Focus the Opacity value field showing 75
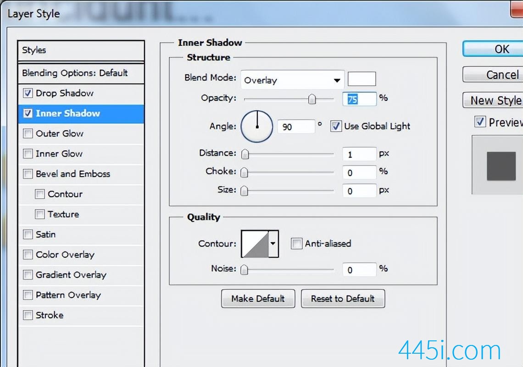 [360, 99]
